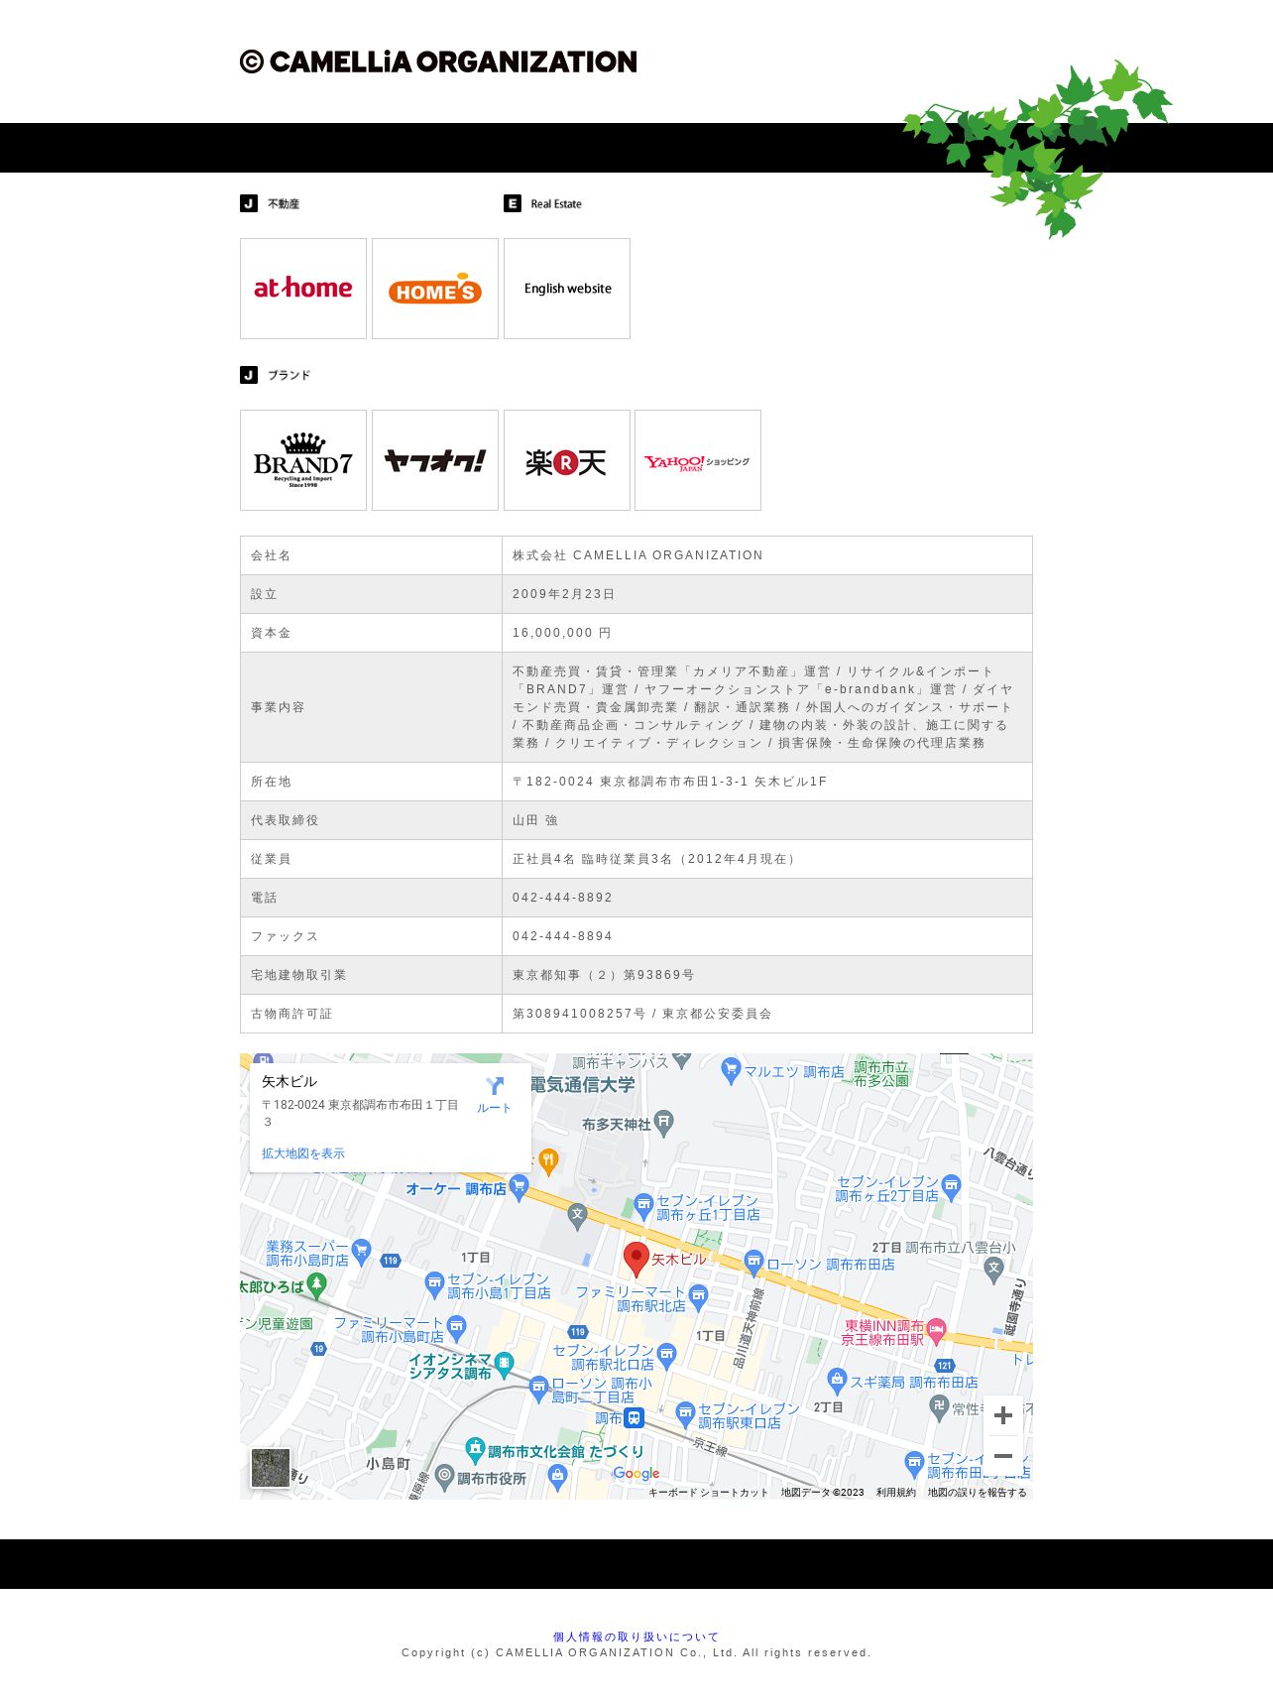
Task: Click the red 矢木ビル map pin
Action: 636,1259
